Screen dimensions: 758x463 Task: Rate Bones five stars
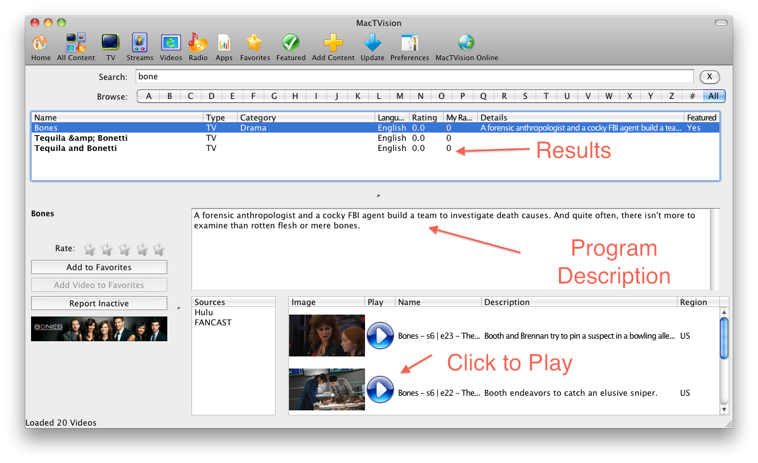coord(159,249)
